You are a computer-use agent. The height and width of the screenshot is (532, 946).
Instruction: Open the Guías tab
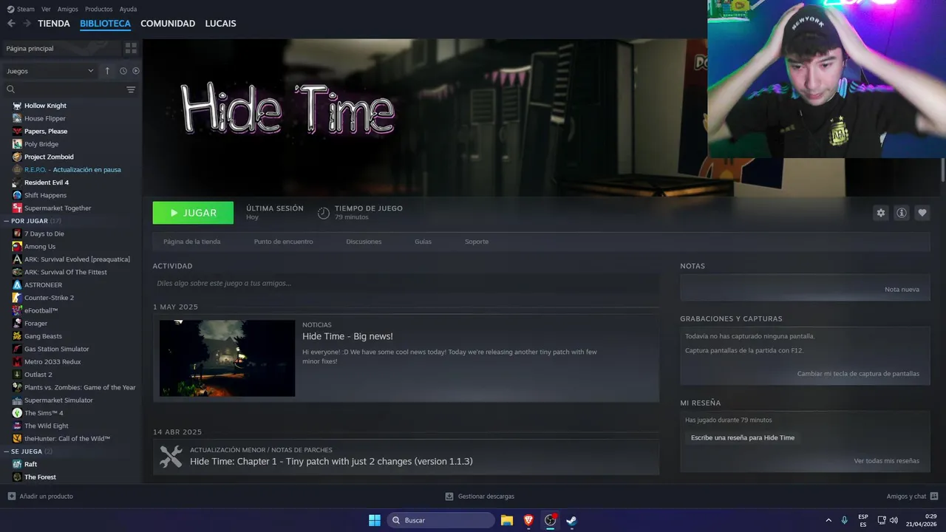423,242
